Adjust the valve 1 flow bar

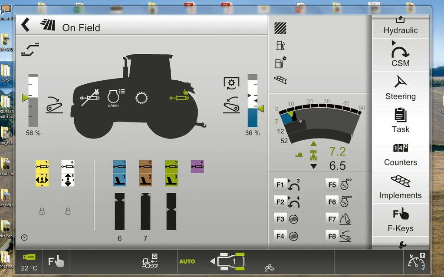(x=119, y=211)
